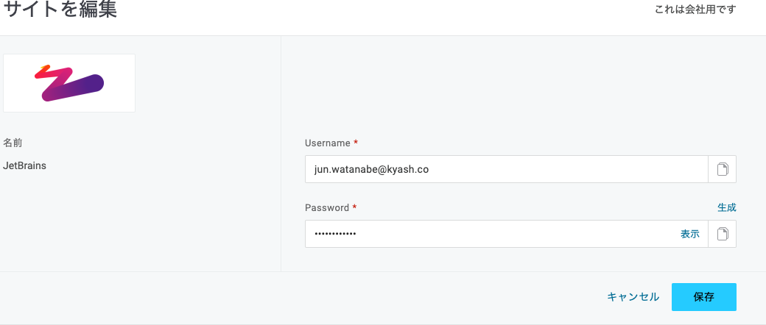Click the blank footer area left of キャンセル
This screenshot has height=325, width=766.
click(303, 297)
